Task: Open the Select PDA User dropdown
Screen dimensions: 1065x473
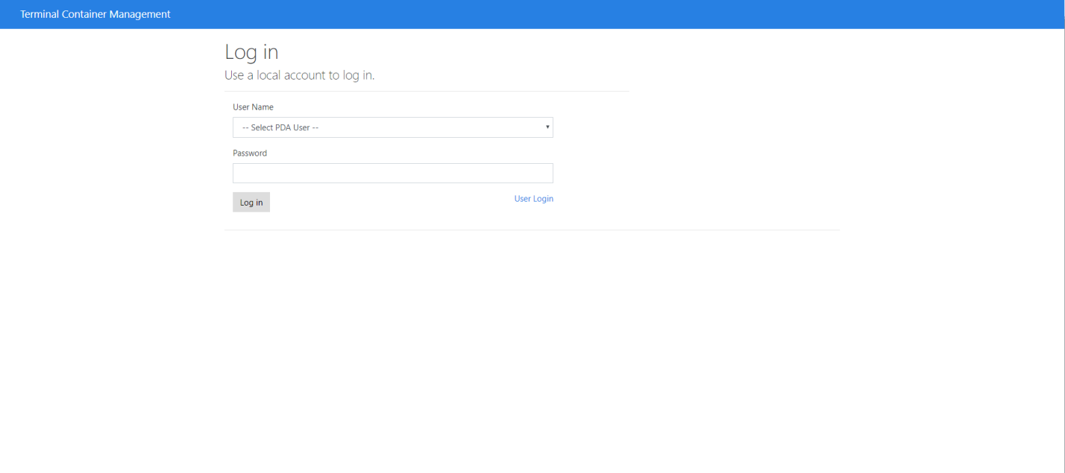Action: pyautogui.click(x=393, y=127)
